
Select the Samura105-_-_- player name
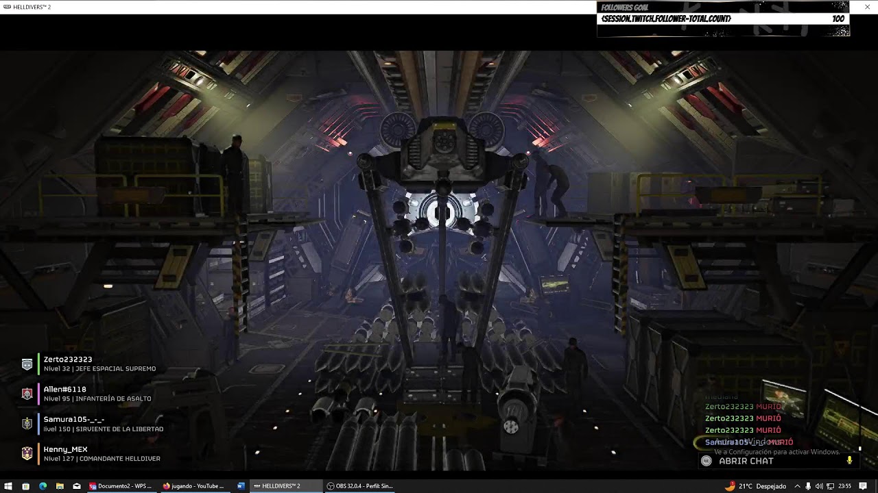74,419
